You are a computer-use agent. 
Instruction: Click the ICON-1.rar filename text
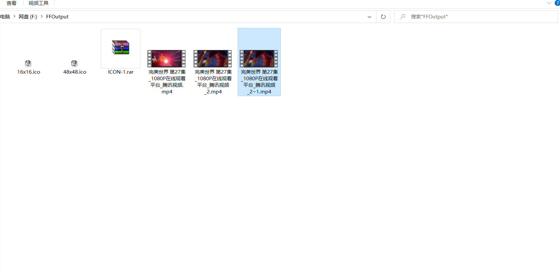click(121, 72)
